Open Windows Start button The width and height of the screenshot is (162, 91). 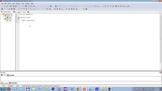(x=3, y=89)
